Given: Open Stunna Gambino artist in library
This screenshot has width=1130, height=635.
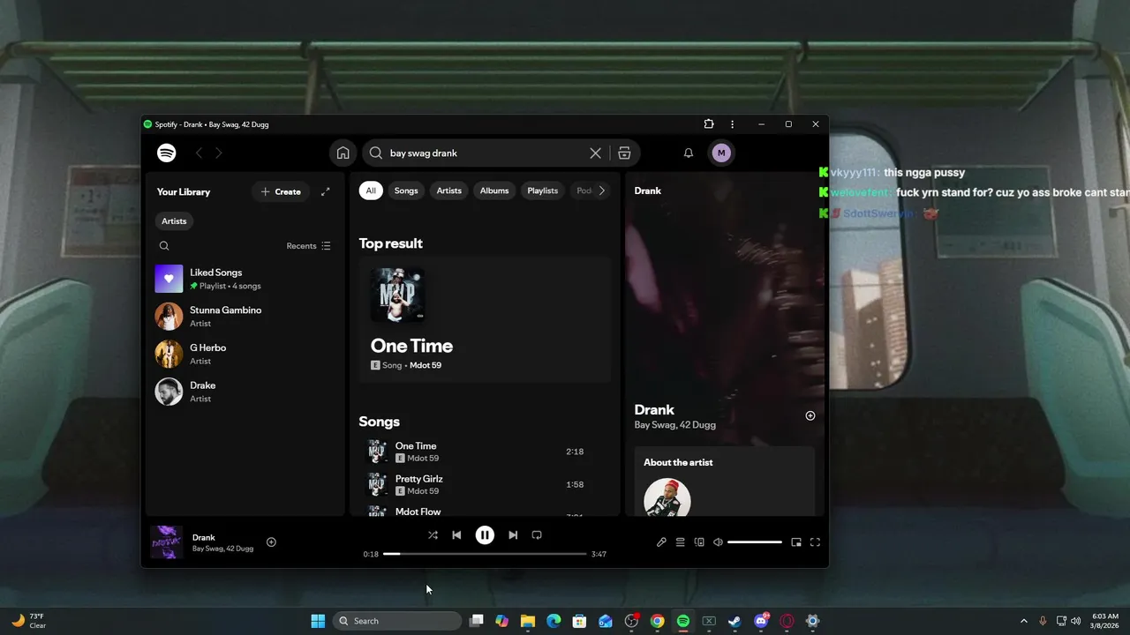Looking at the screenshot, I should tap(245, 317).
